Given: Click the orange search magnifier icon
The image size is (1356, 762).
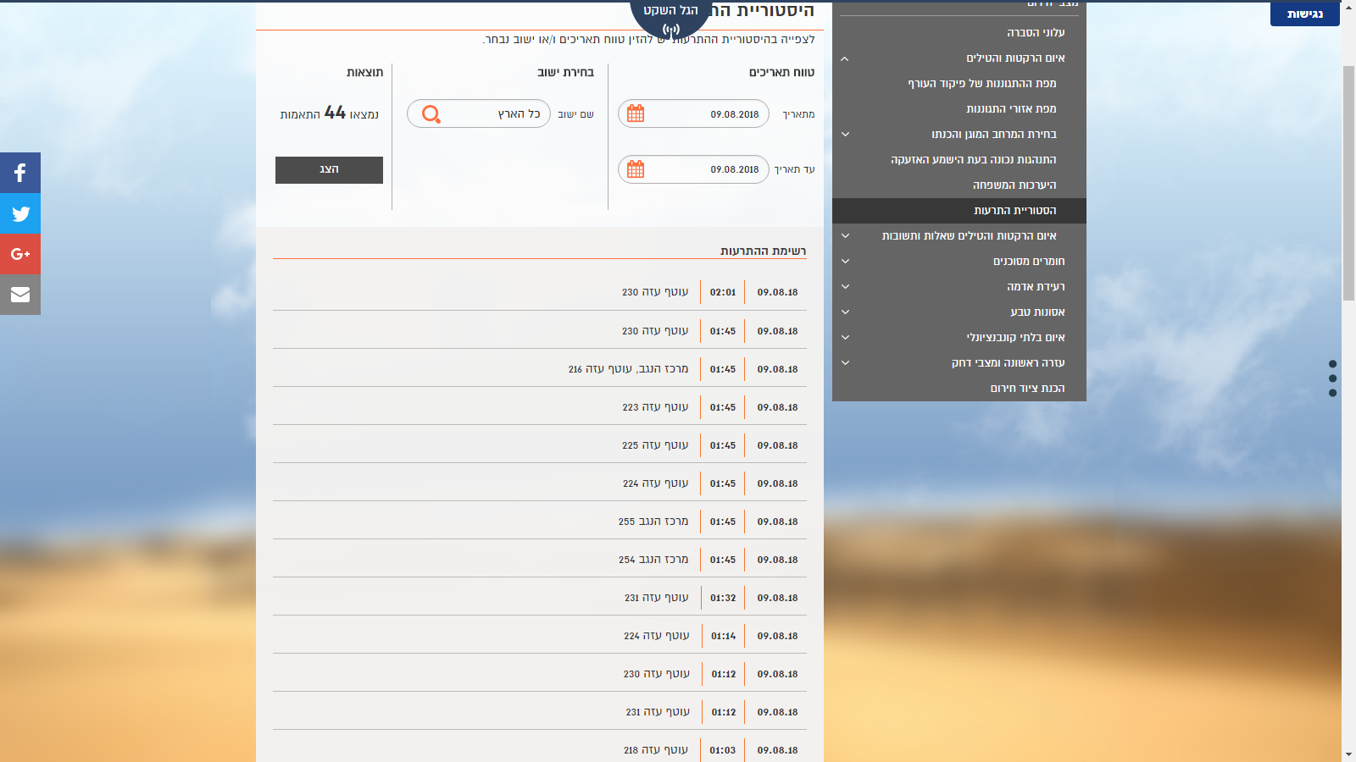Looking at the screenshot, I should pos(431,113).
